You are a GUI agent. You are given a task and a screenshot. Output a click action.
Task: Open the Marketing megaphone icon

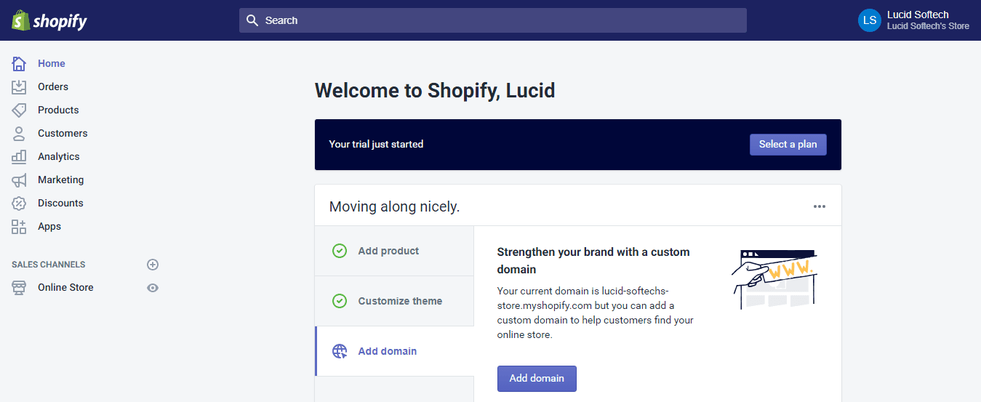click(x=19, y=180)
